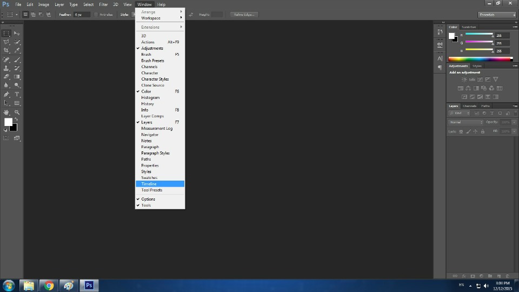
Task: Select the Pen tool
Action: [x=6, y=94]
